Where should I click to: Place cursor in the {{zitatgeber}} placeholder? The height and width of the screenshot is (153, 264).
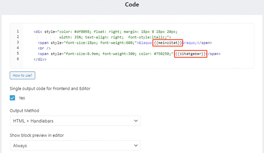point(191,54)
